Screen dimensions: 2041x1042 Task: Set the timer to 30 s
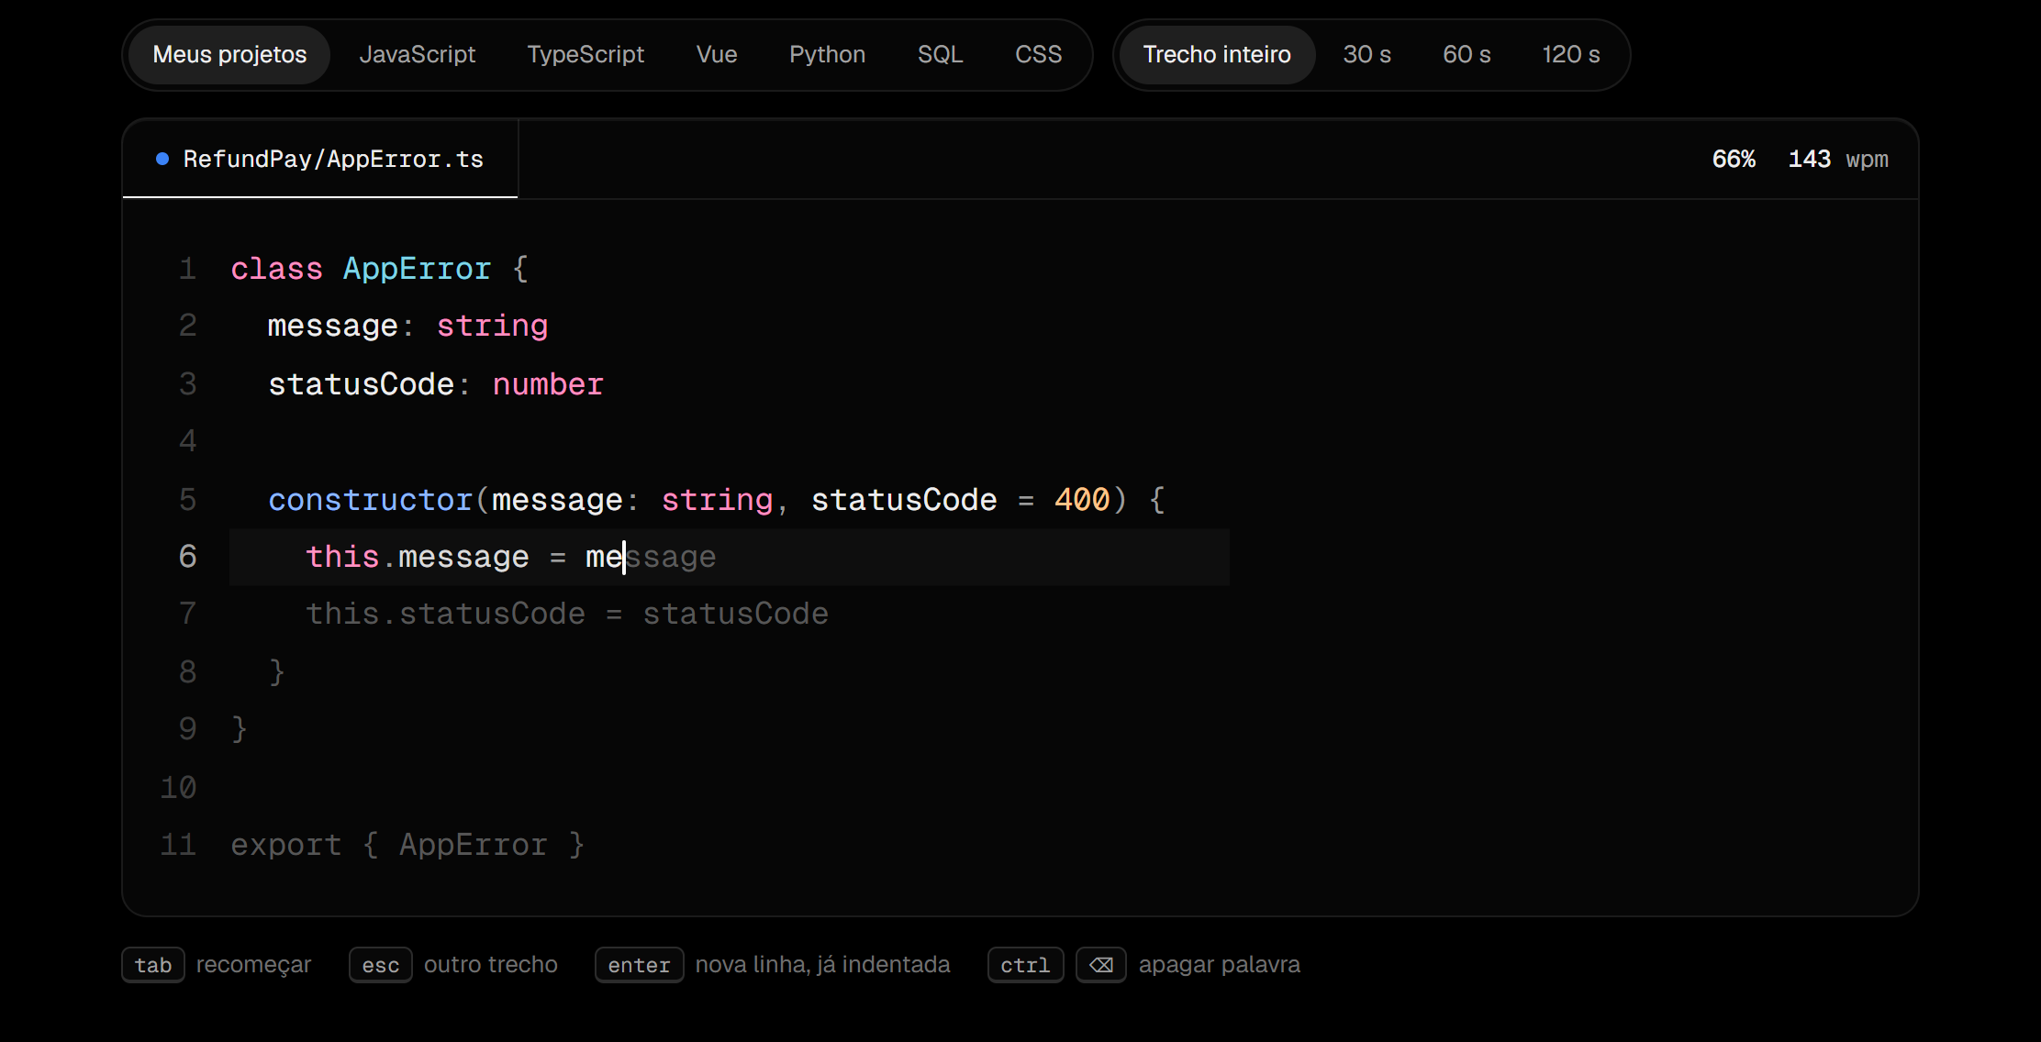1366,55
